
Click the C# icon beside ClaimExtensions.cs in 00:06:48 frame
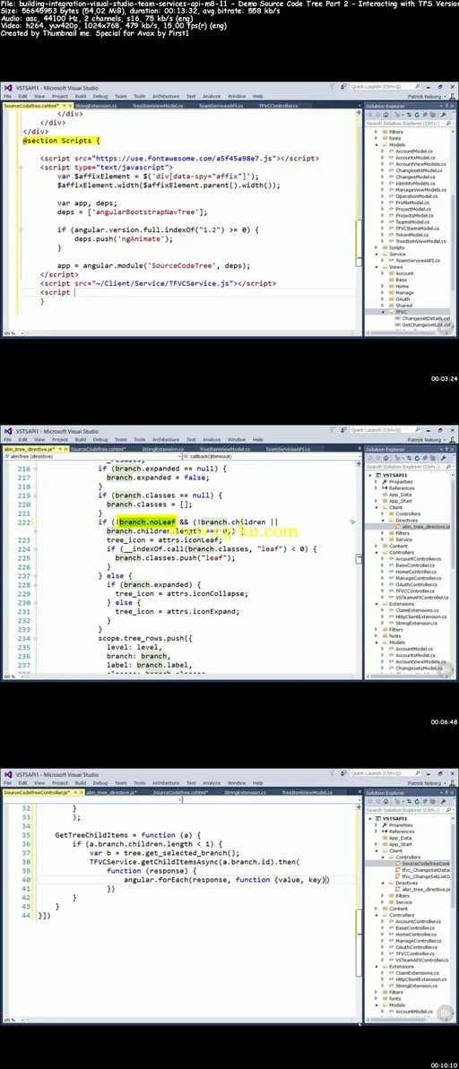click(x=391, y=610)
